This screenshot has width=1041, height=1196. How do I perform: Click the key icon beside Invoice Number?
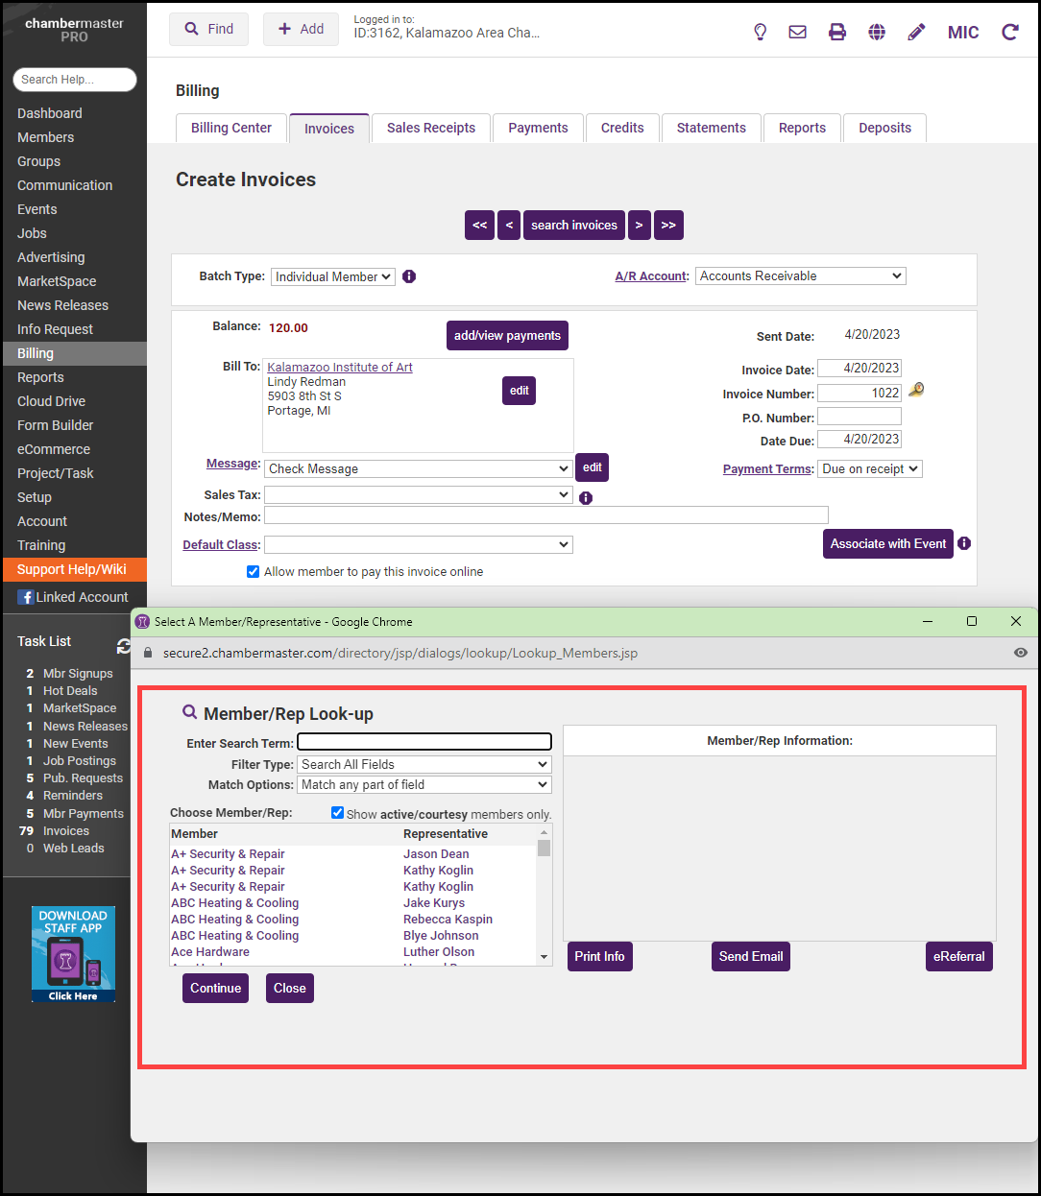click(x=916, y=390)
